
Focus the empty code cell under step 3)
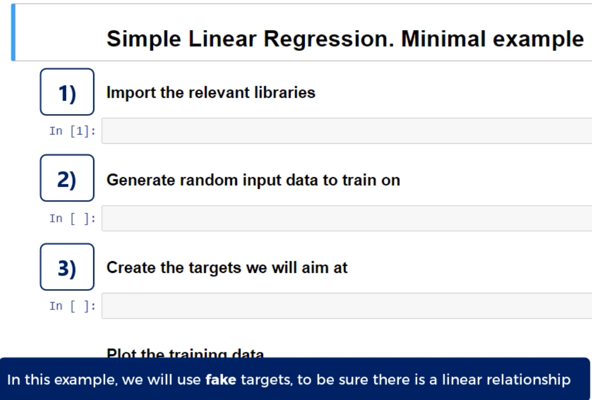(x=346, y=306)
